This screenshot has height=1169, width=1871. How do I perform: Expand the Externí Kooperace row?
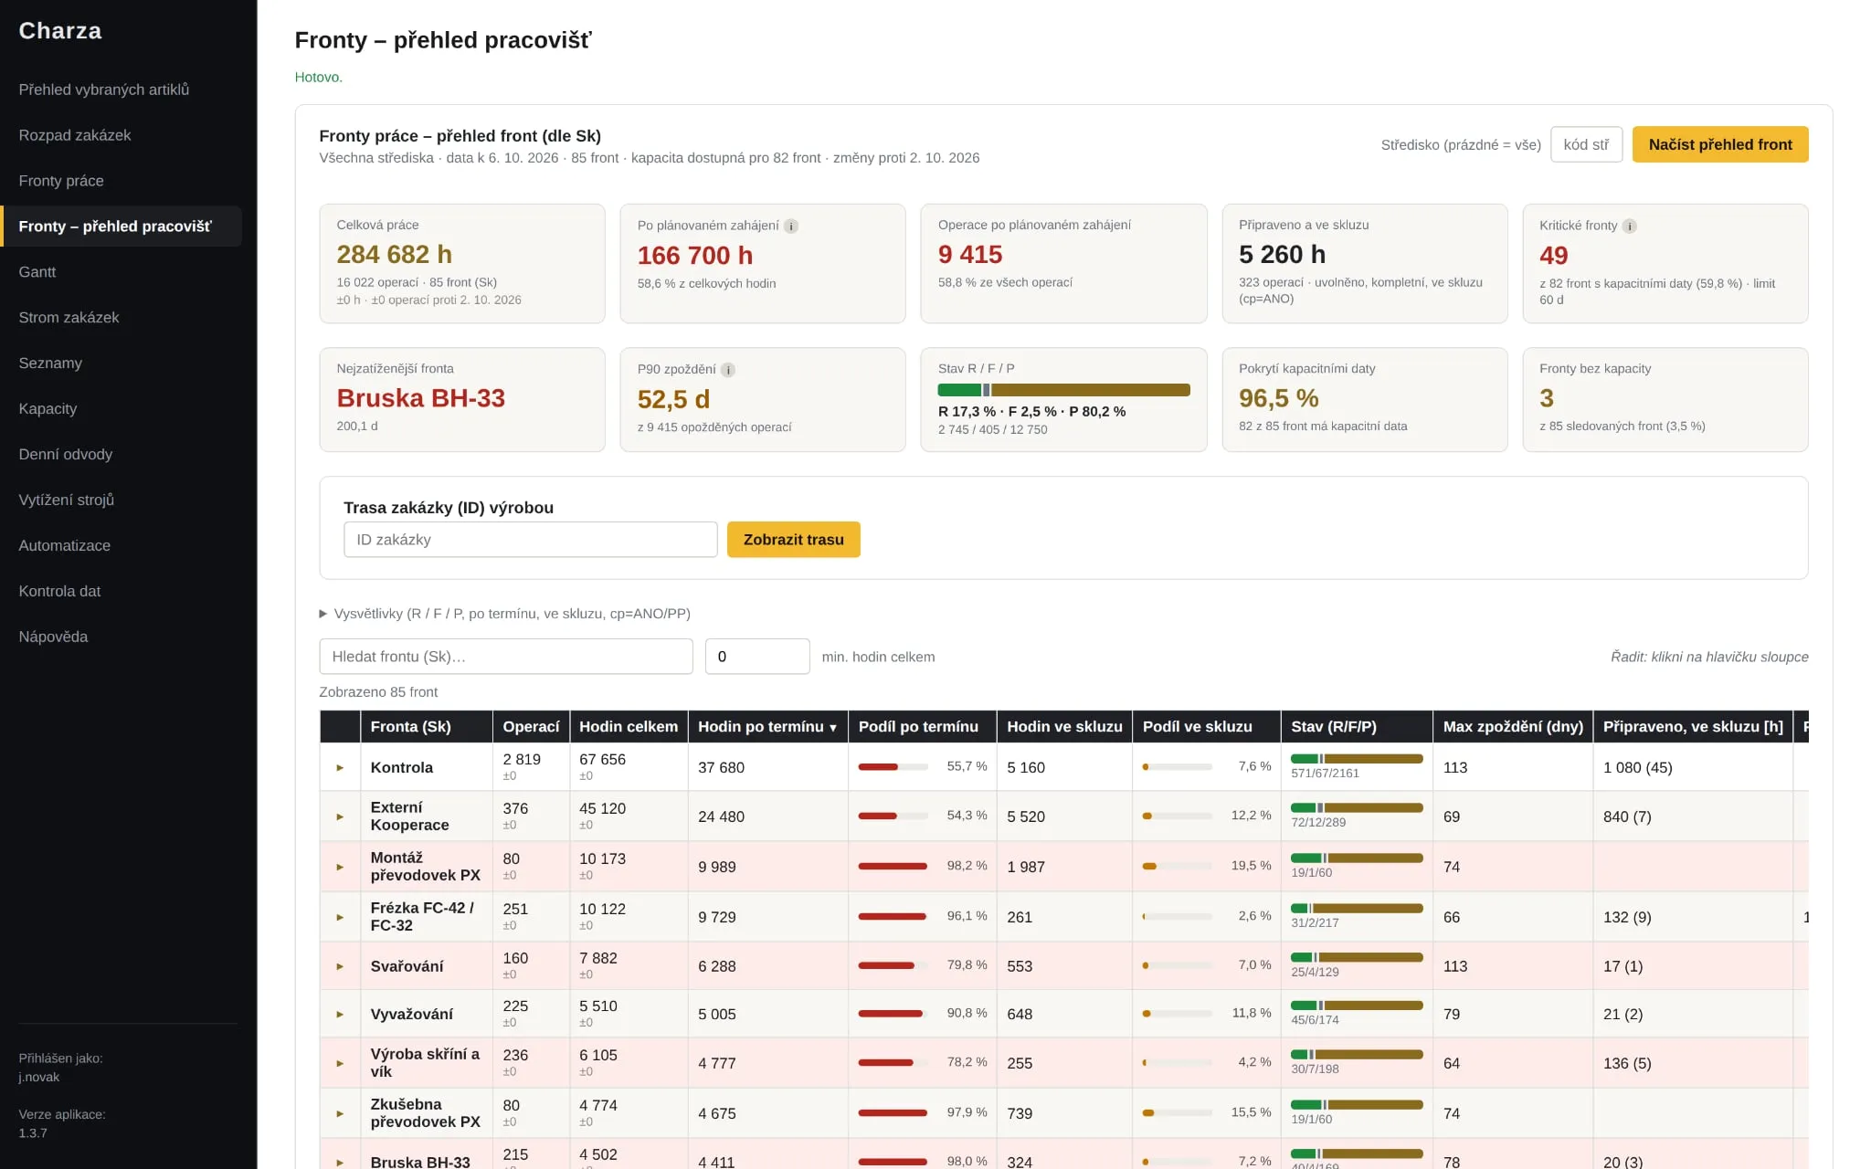340,816
